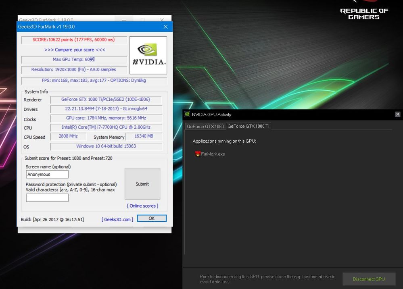
Task: Click the Resolution 1920x1080 field
Action: click(74, 70)
